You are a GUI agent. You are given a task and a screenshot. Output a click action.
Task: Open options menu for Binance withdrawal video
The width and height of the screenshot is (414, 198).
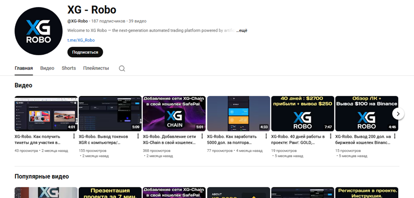(395, 136)
